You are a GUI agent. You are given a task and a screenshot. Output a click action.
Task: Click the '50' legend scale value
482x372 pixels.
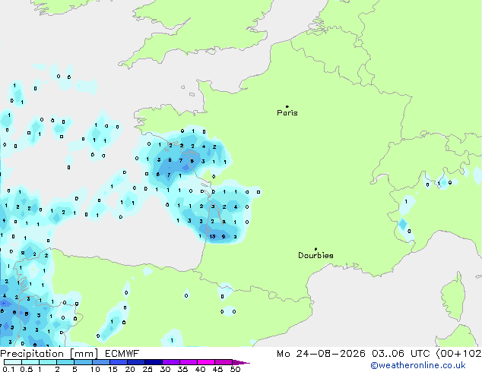point(235,369)
